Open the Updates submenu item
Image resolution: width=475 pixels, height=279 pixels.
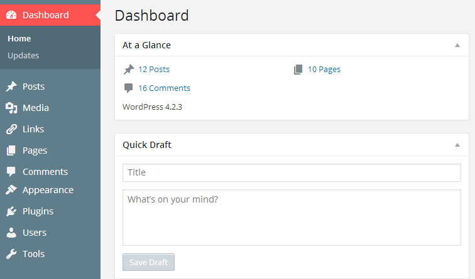[23, 56]
